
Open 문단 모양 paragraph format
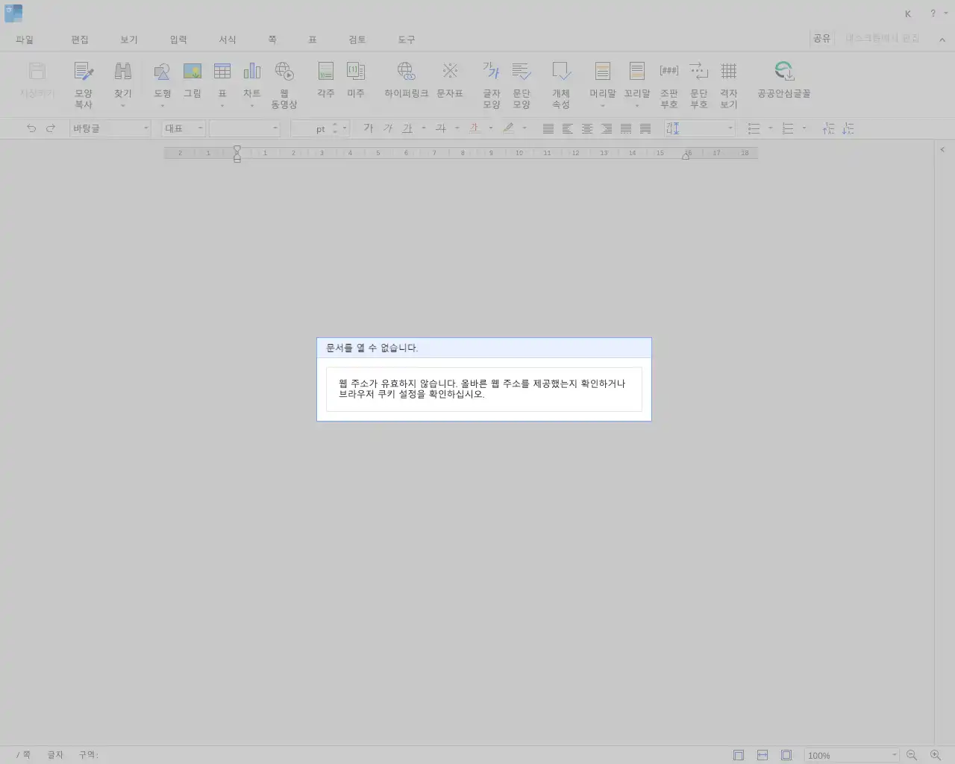522,72
